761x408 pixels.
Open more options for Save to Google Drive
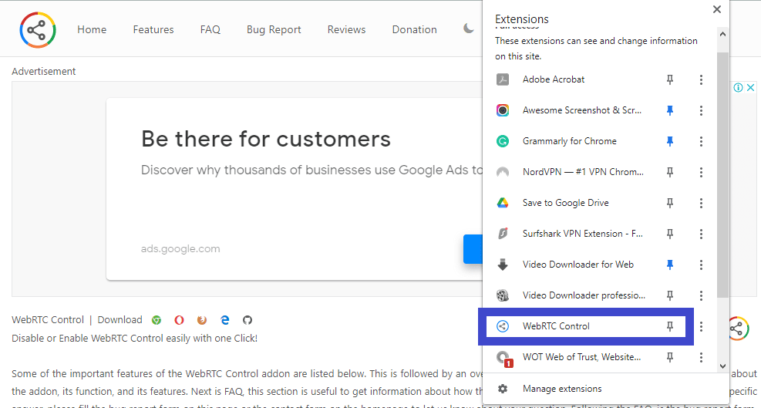pos(701,203)
